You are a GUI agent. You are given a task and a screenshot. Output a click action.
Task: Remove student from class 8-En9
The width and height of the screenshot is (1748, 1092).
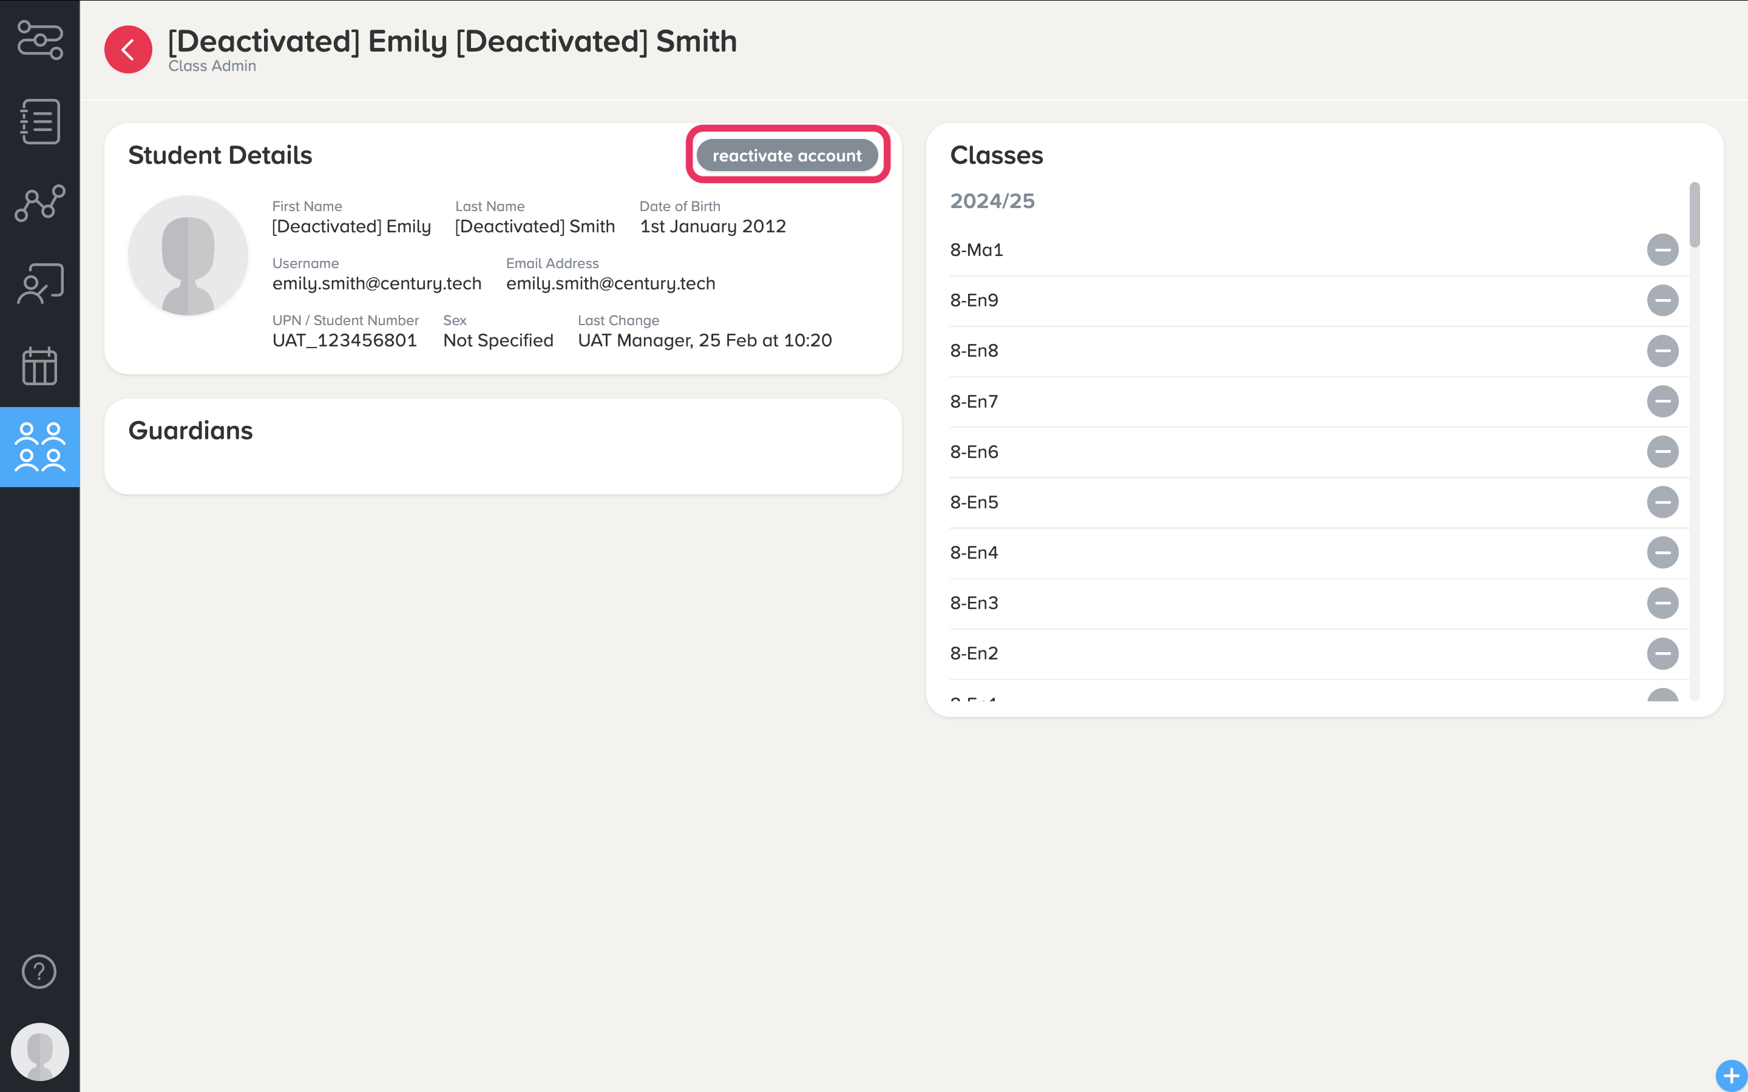coord(1662,300)
